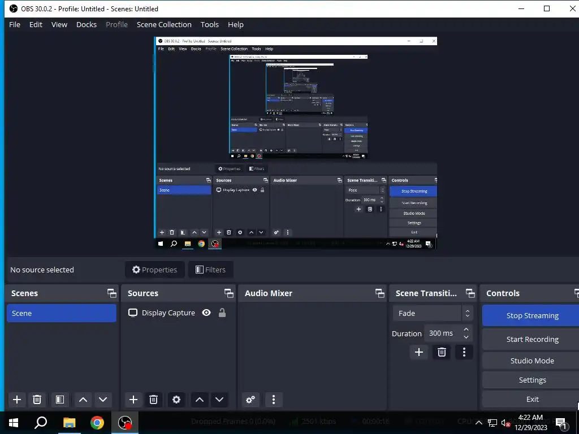The width and height of the screenshot is (579, 434).
Task: Add a new source with plus icon
Action: coord(133,400)
